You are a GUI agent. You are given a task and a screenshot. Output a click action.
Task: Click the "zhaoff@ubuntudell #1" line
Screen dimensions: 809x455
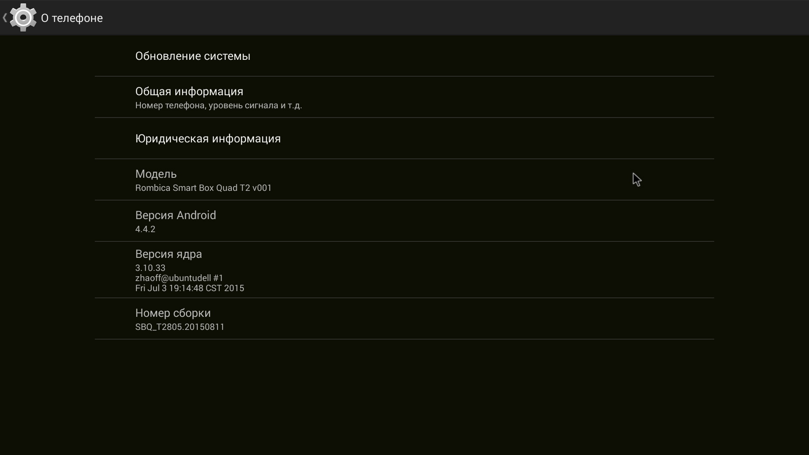point(179,278)
